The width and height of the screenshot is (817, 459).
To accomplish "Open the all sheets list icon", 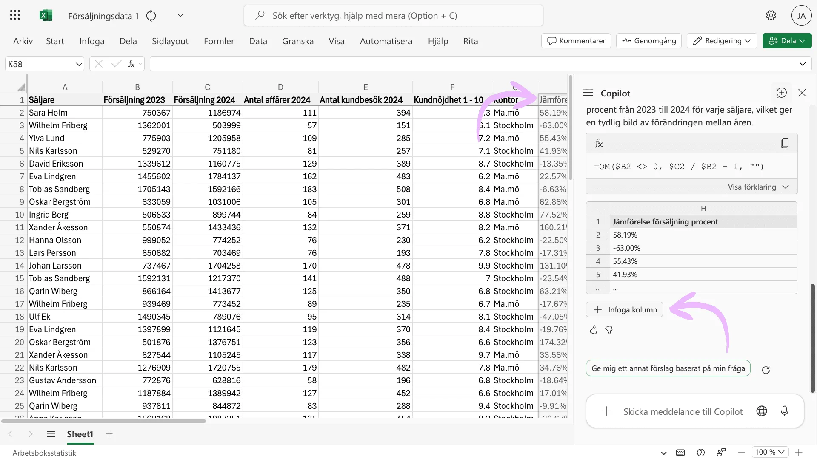I will tap(51, 434).
